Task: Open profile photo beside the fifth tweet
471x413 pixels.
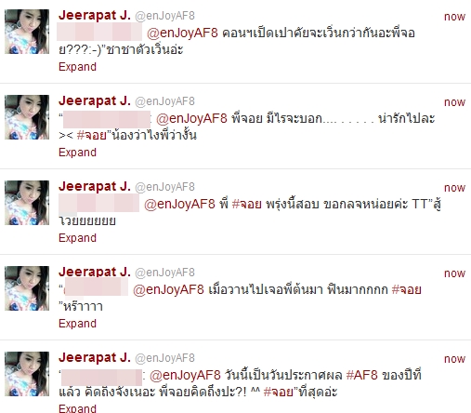Action: (27, 374)
